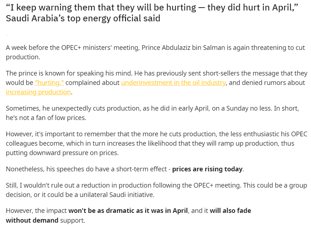This screenshot has width=311, height=227.
Task: Click the bold text "won't be as dramatic as it was in April"
Action: (128, 210)
